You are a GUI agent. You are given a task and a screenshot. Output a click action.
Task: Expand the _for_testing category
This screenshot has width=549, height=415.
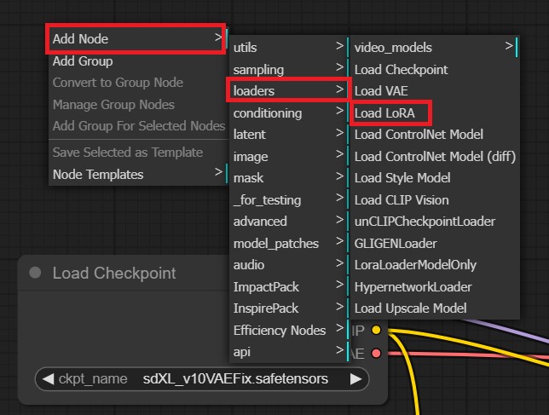(x=289, y=199)
